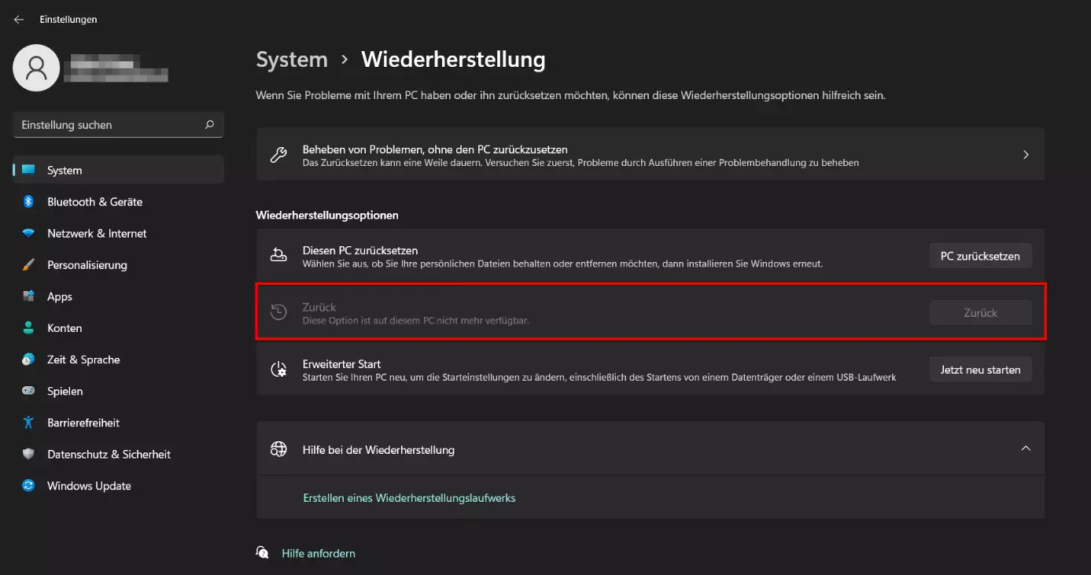Click the Windows Update refresh icon
Image resolution: width=1091 pixels, height=575 pixels.
click(x=29, y=485)
